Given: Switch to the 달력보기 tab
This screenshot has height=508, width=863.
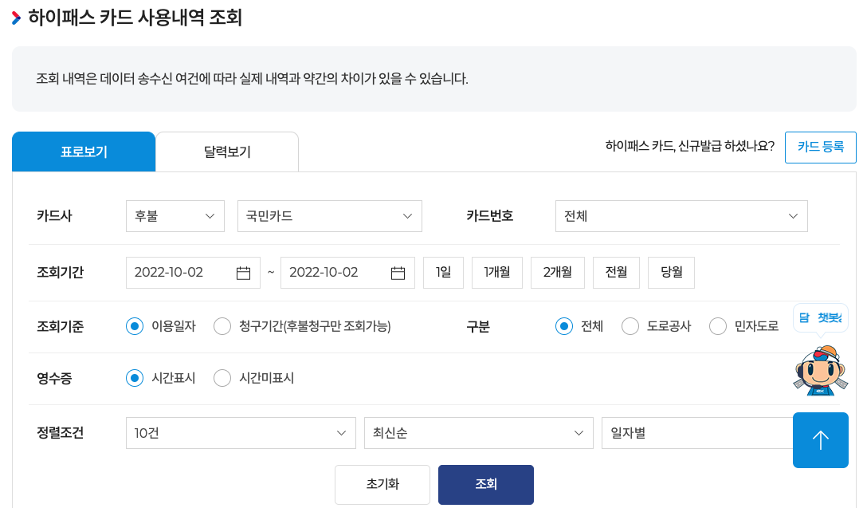Looking at the screenshot, I should 226,151.
